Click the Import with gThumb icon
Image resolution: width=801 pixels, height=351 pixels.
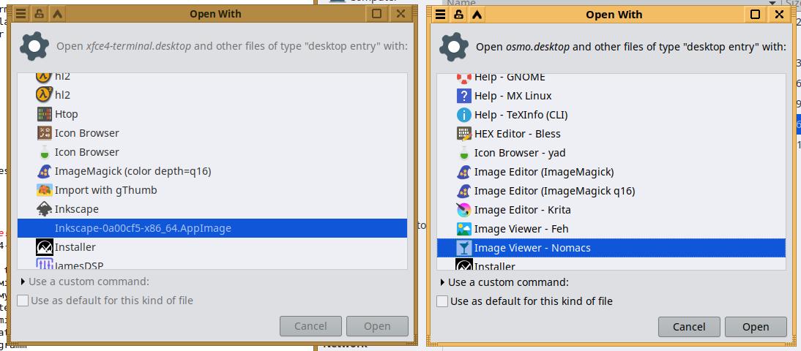pos(45,190)
